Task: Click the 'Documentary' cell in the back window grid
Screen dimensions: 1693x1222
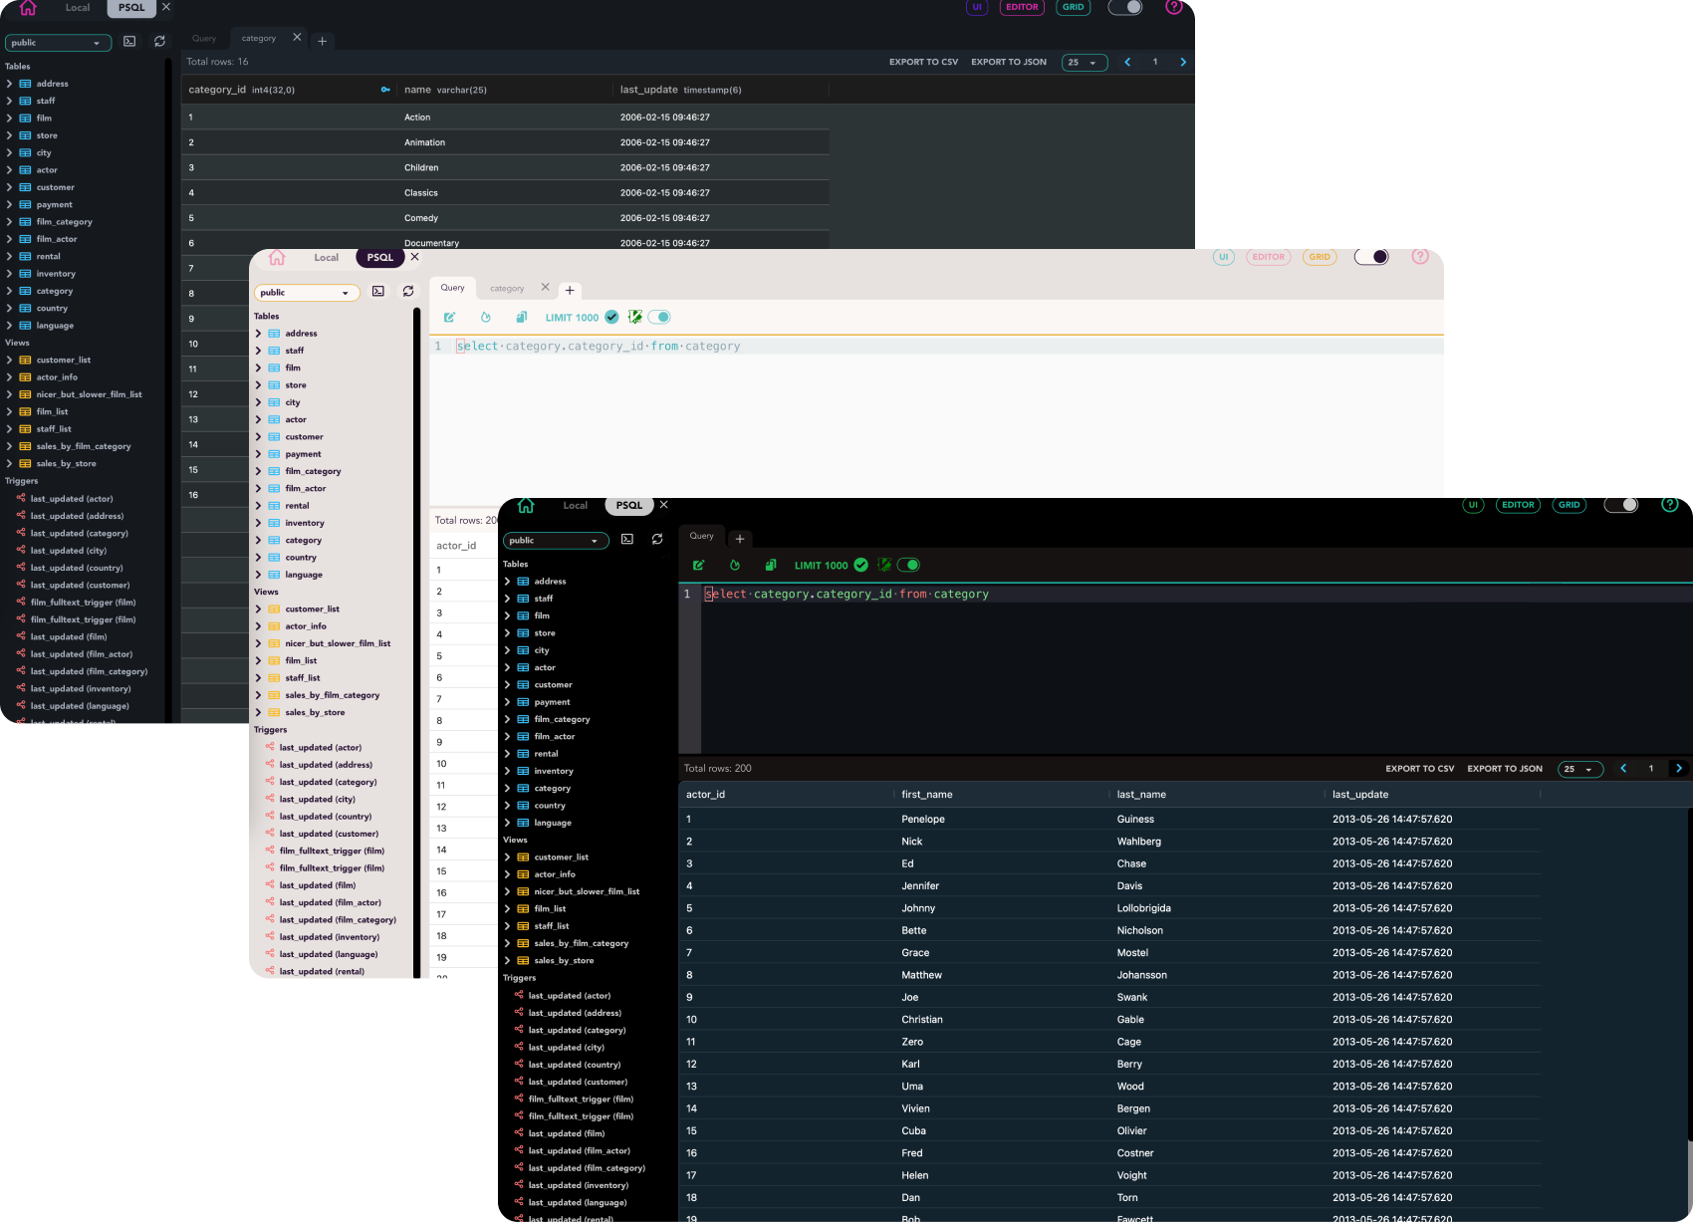Action: pyautogui.click(x=431, y=243)
